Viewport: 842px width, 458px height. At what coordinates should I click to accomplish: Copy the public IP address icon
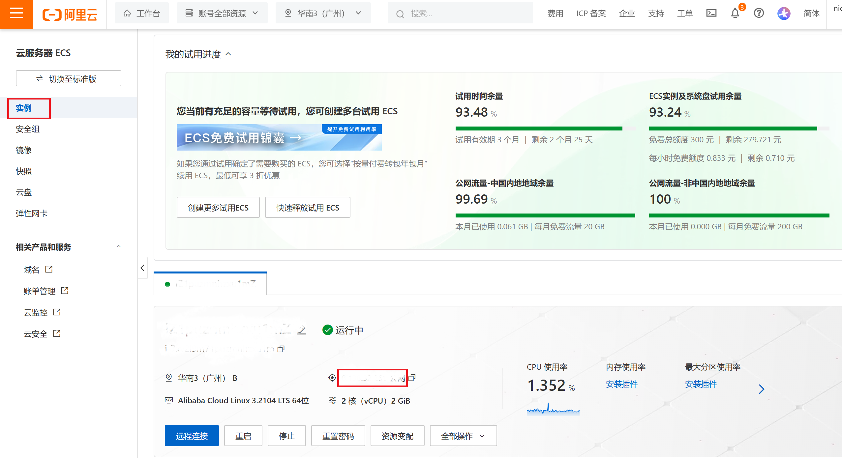[412, 378]
